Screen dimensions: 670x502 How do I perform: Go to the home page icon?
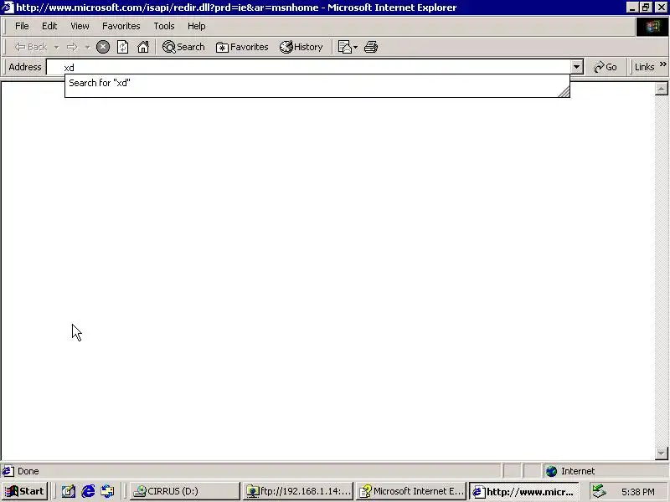coord(143,47)
